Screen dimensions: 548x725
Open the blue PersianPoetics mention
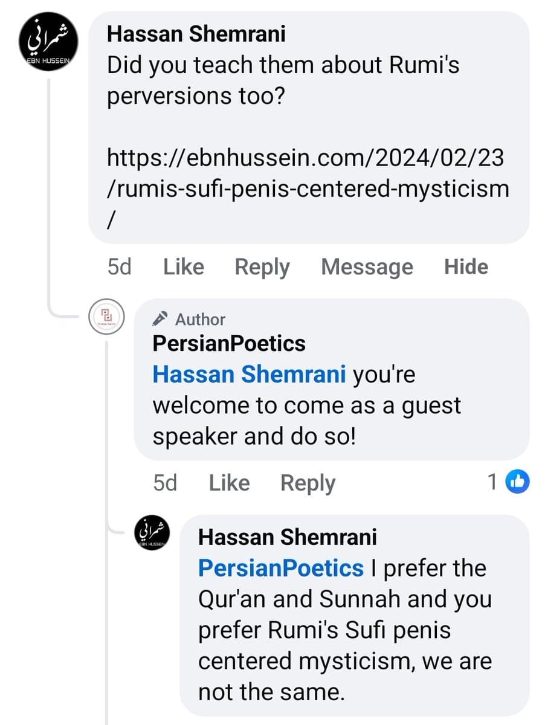click(x=281, y=568)
